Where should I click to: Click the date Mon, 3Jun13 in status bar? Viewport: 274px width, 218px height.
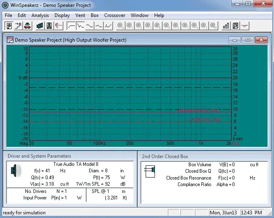223,213
